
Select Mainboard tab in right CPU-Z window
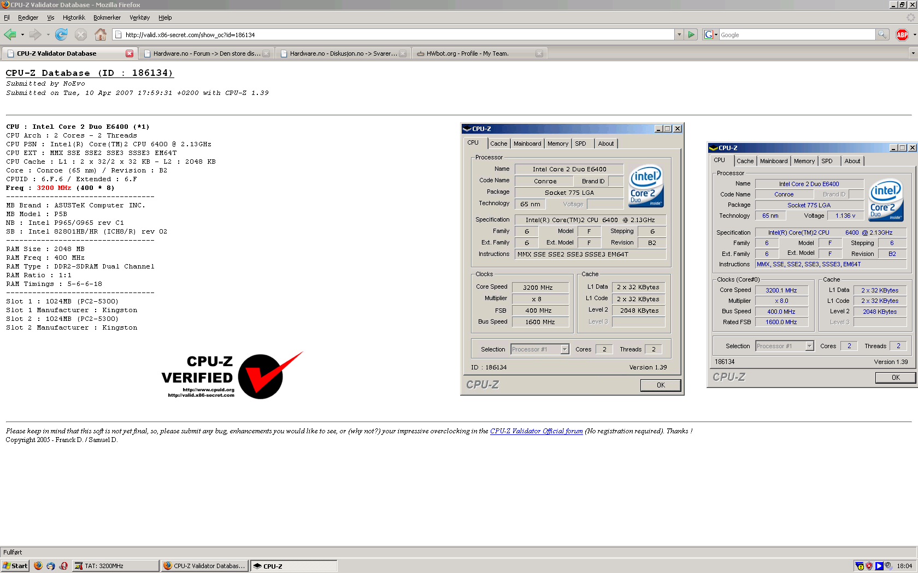[x=774, y=161]
